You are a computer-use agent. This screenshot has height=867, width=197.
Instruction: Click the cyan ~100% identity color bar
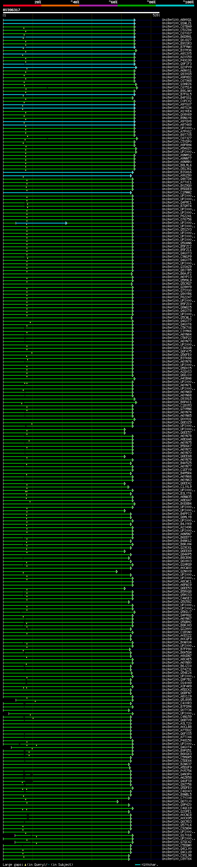pos(175,6)
